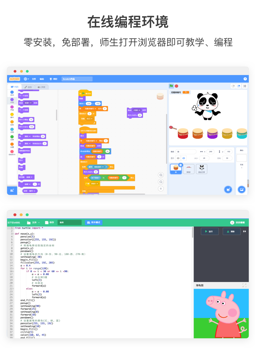
Task: Select the purple 外观 looks category circle
Action: coord(12,100)
